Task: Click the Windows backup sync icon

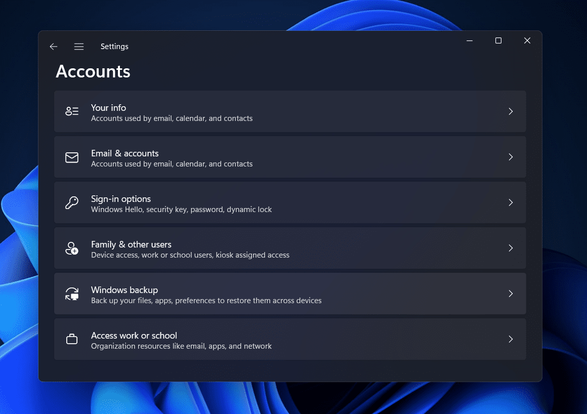Action: click(72, 294)
